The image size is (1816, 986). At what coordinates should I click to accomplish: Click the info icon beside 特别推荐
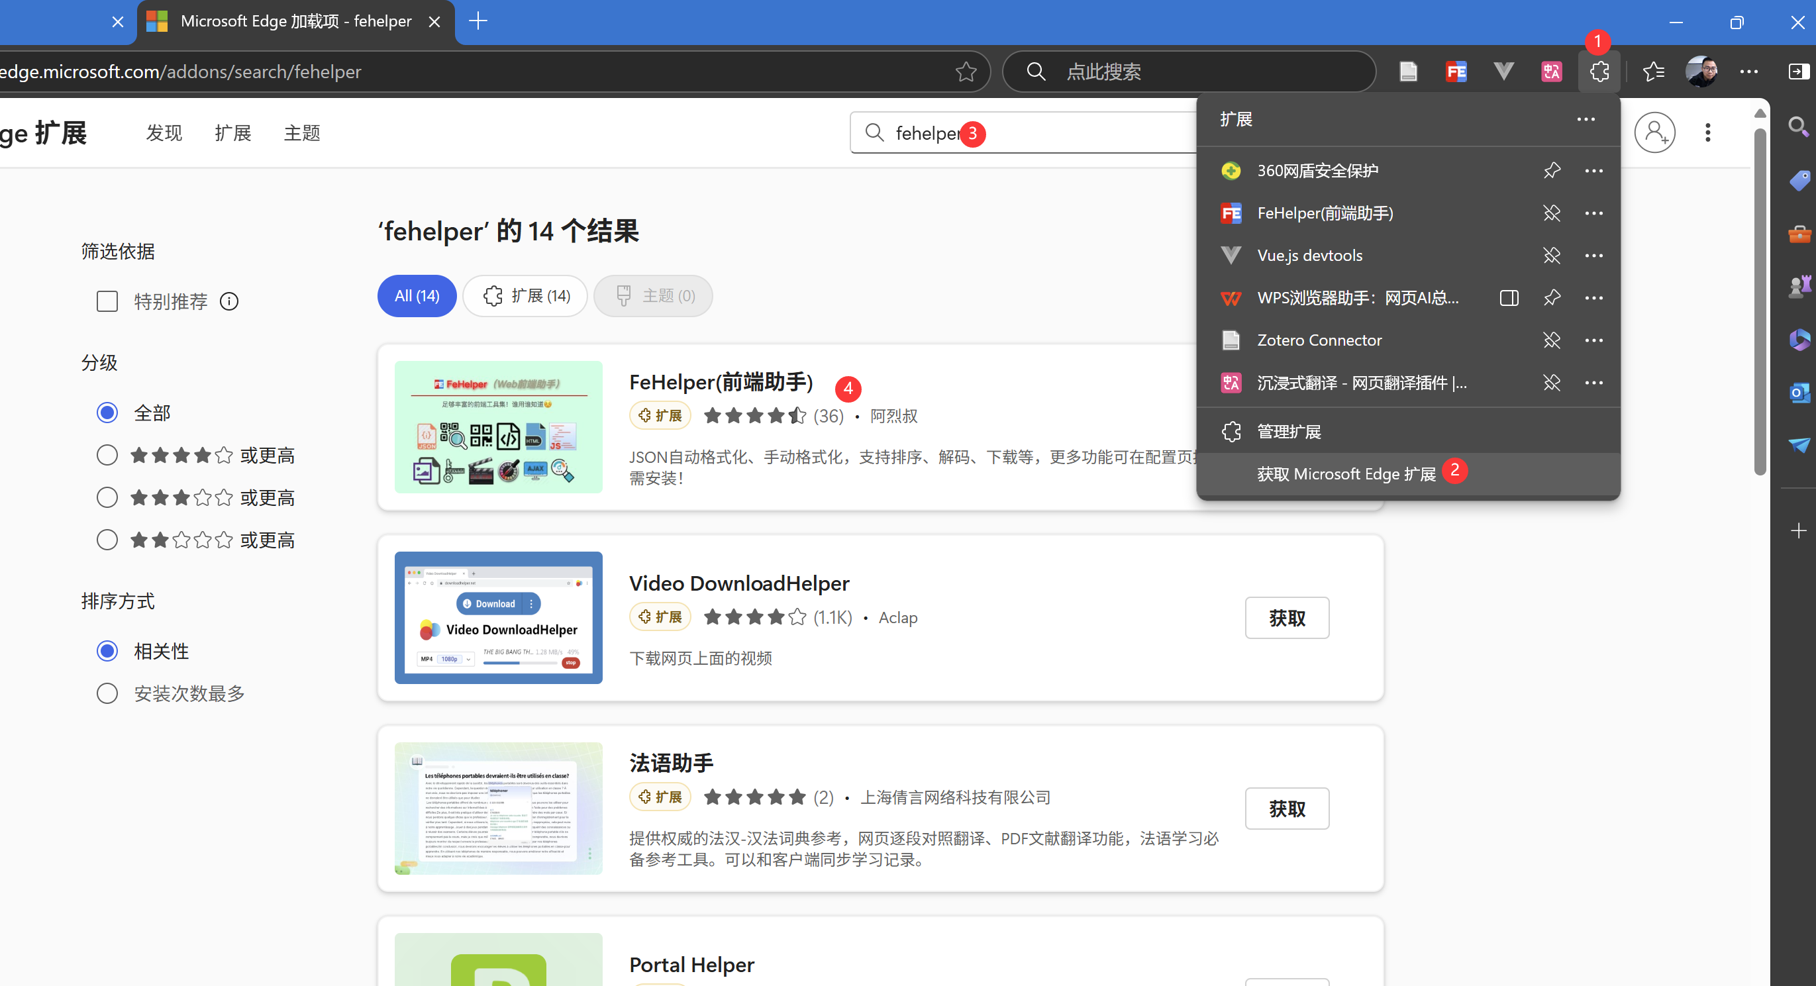coord(229,302)
